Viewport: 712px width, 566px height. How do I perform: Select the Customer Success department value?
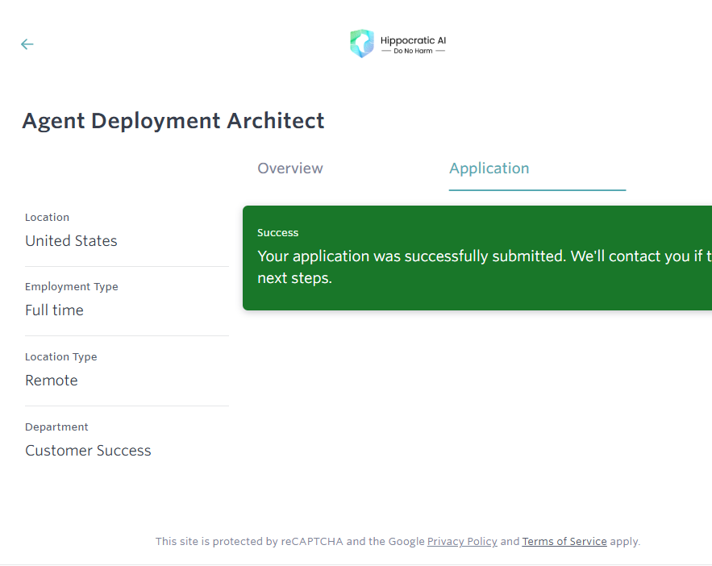point(88,451)
